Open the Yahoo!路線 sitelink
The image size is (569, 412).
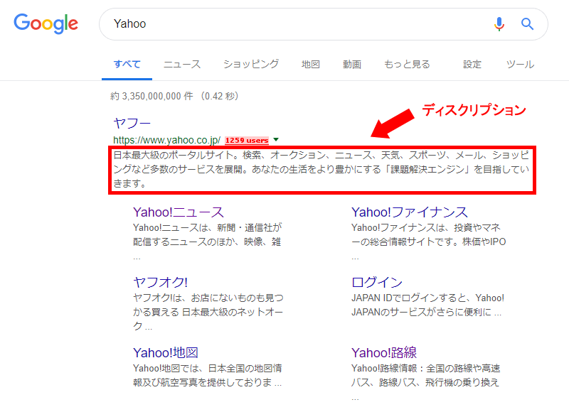[383, 353]
